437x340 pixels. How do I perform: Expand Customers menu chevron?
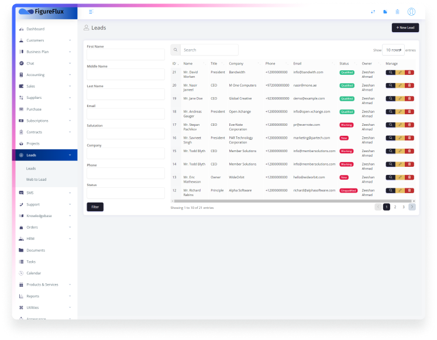click(70, 40)
